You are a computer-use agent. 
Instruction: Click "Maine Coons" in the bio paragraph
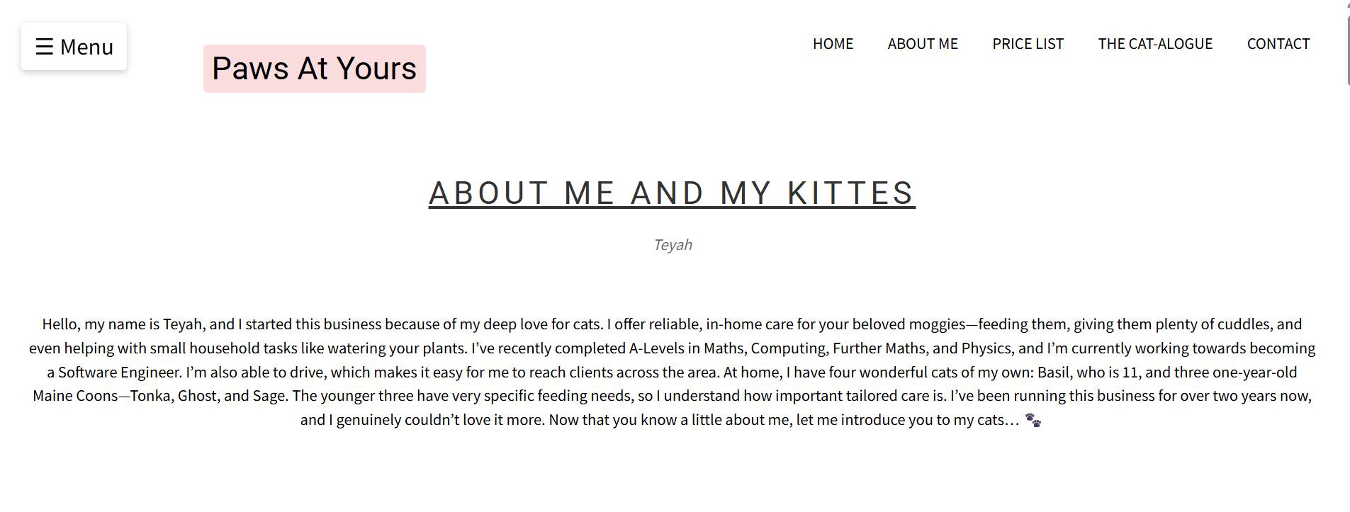pos(75,396)
